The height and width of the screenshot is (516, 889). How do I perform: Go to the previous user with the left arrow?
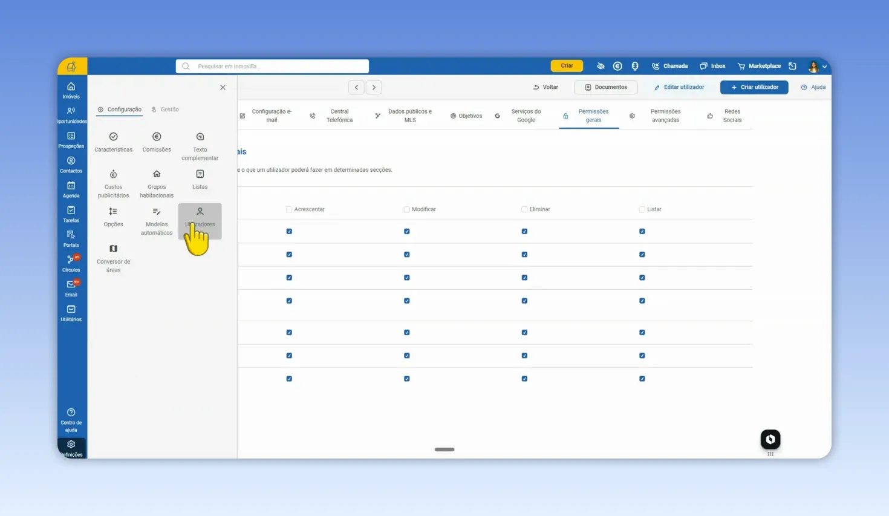[357, 88]
